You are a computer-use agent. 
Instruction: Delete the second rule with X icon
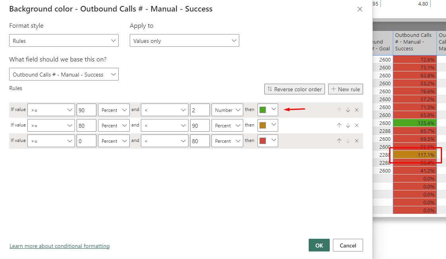(x=357, y=125)
